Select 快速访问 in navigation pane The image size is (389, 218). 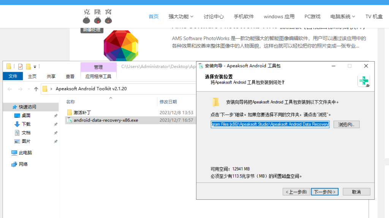tap(27, 107)
